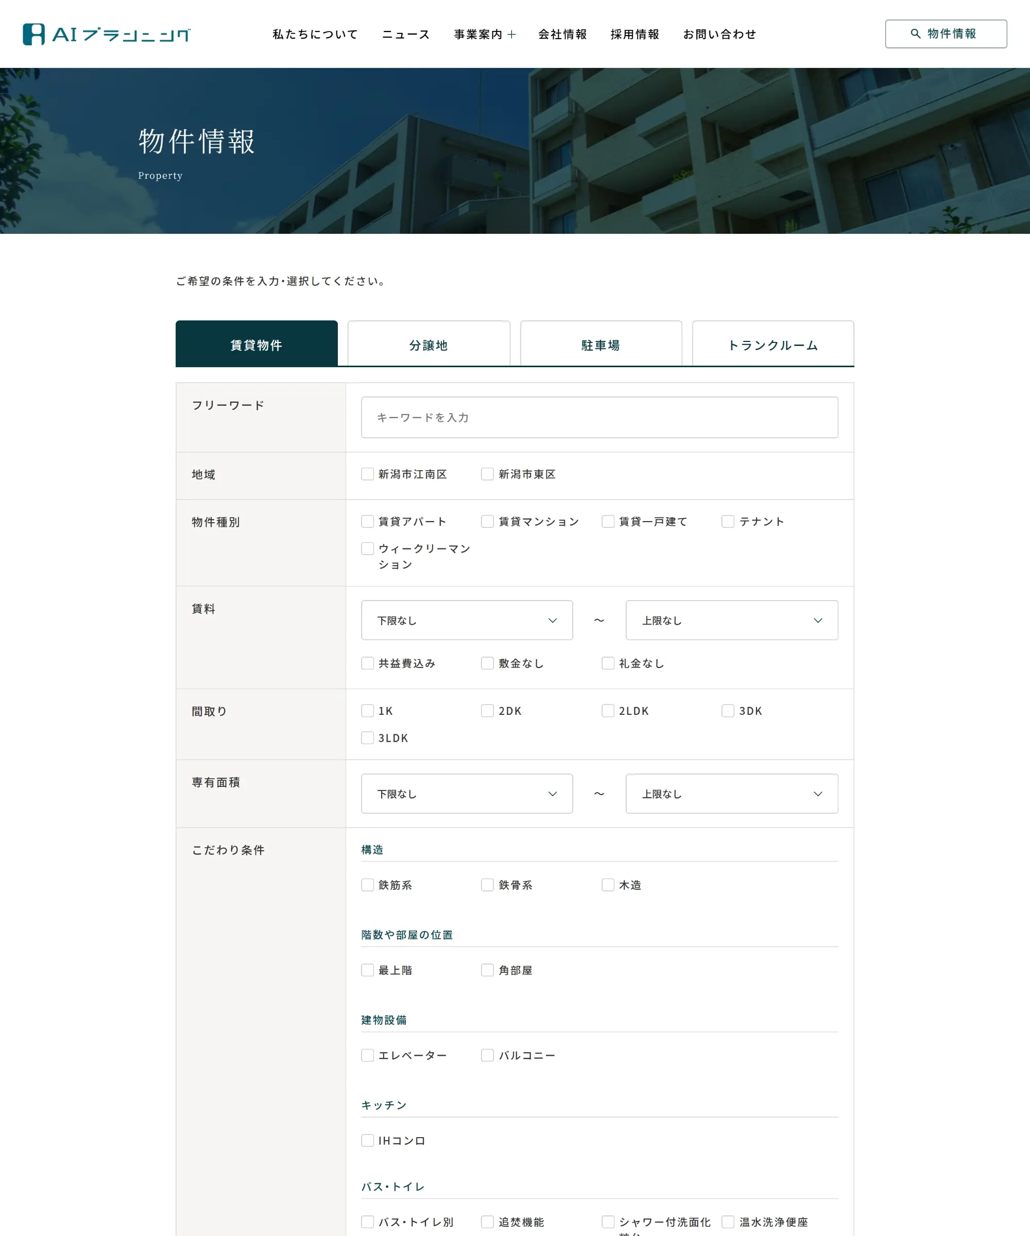The image size is (1030, 1236).
Task: Expand the 専有面積 上限なし dropdown
Action: coord(732,794)
